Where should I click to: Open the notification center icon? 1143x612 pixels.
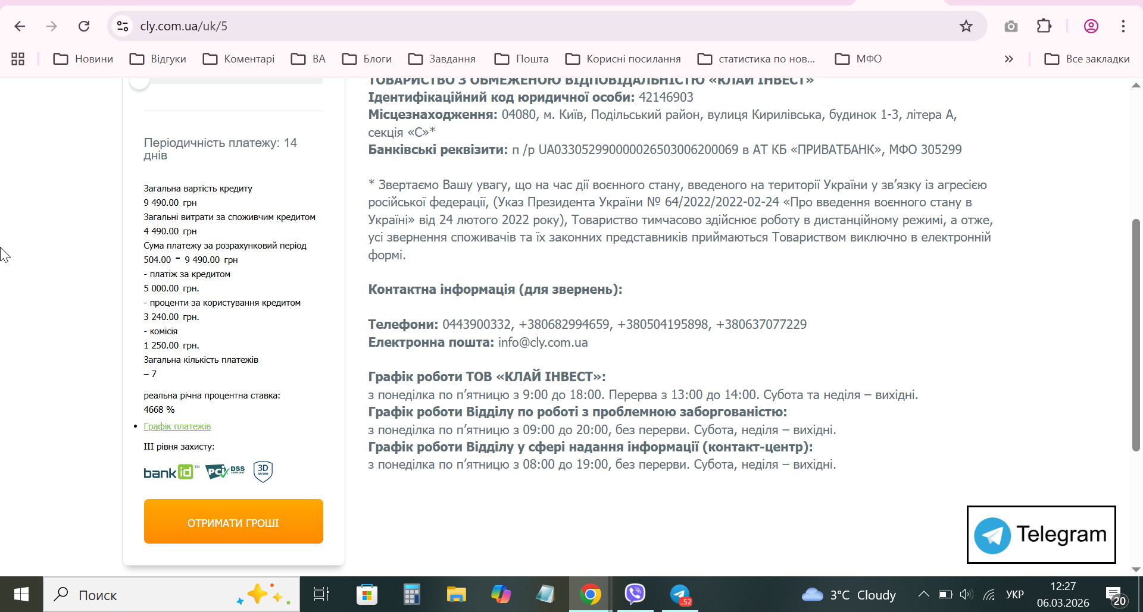1115,595
